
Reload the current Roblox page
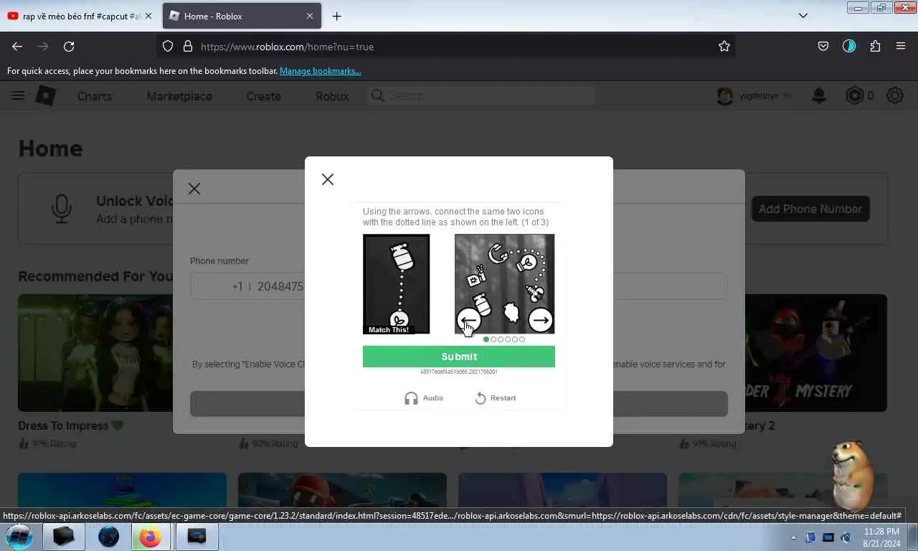tap(69, 46)
